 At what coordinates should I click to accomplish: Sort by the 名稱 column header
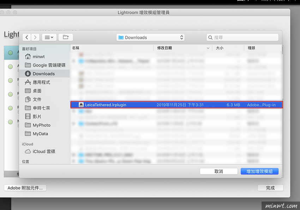click(112, 48)
